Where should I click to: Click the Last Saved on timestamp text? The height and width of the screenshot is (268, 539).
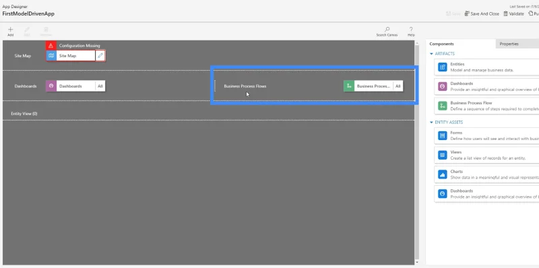click(524, 7)
